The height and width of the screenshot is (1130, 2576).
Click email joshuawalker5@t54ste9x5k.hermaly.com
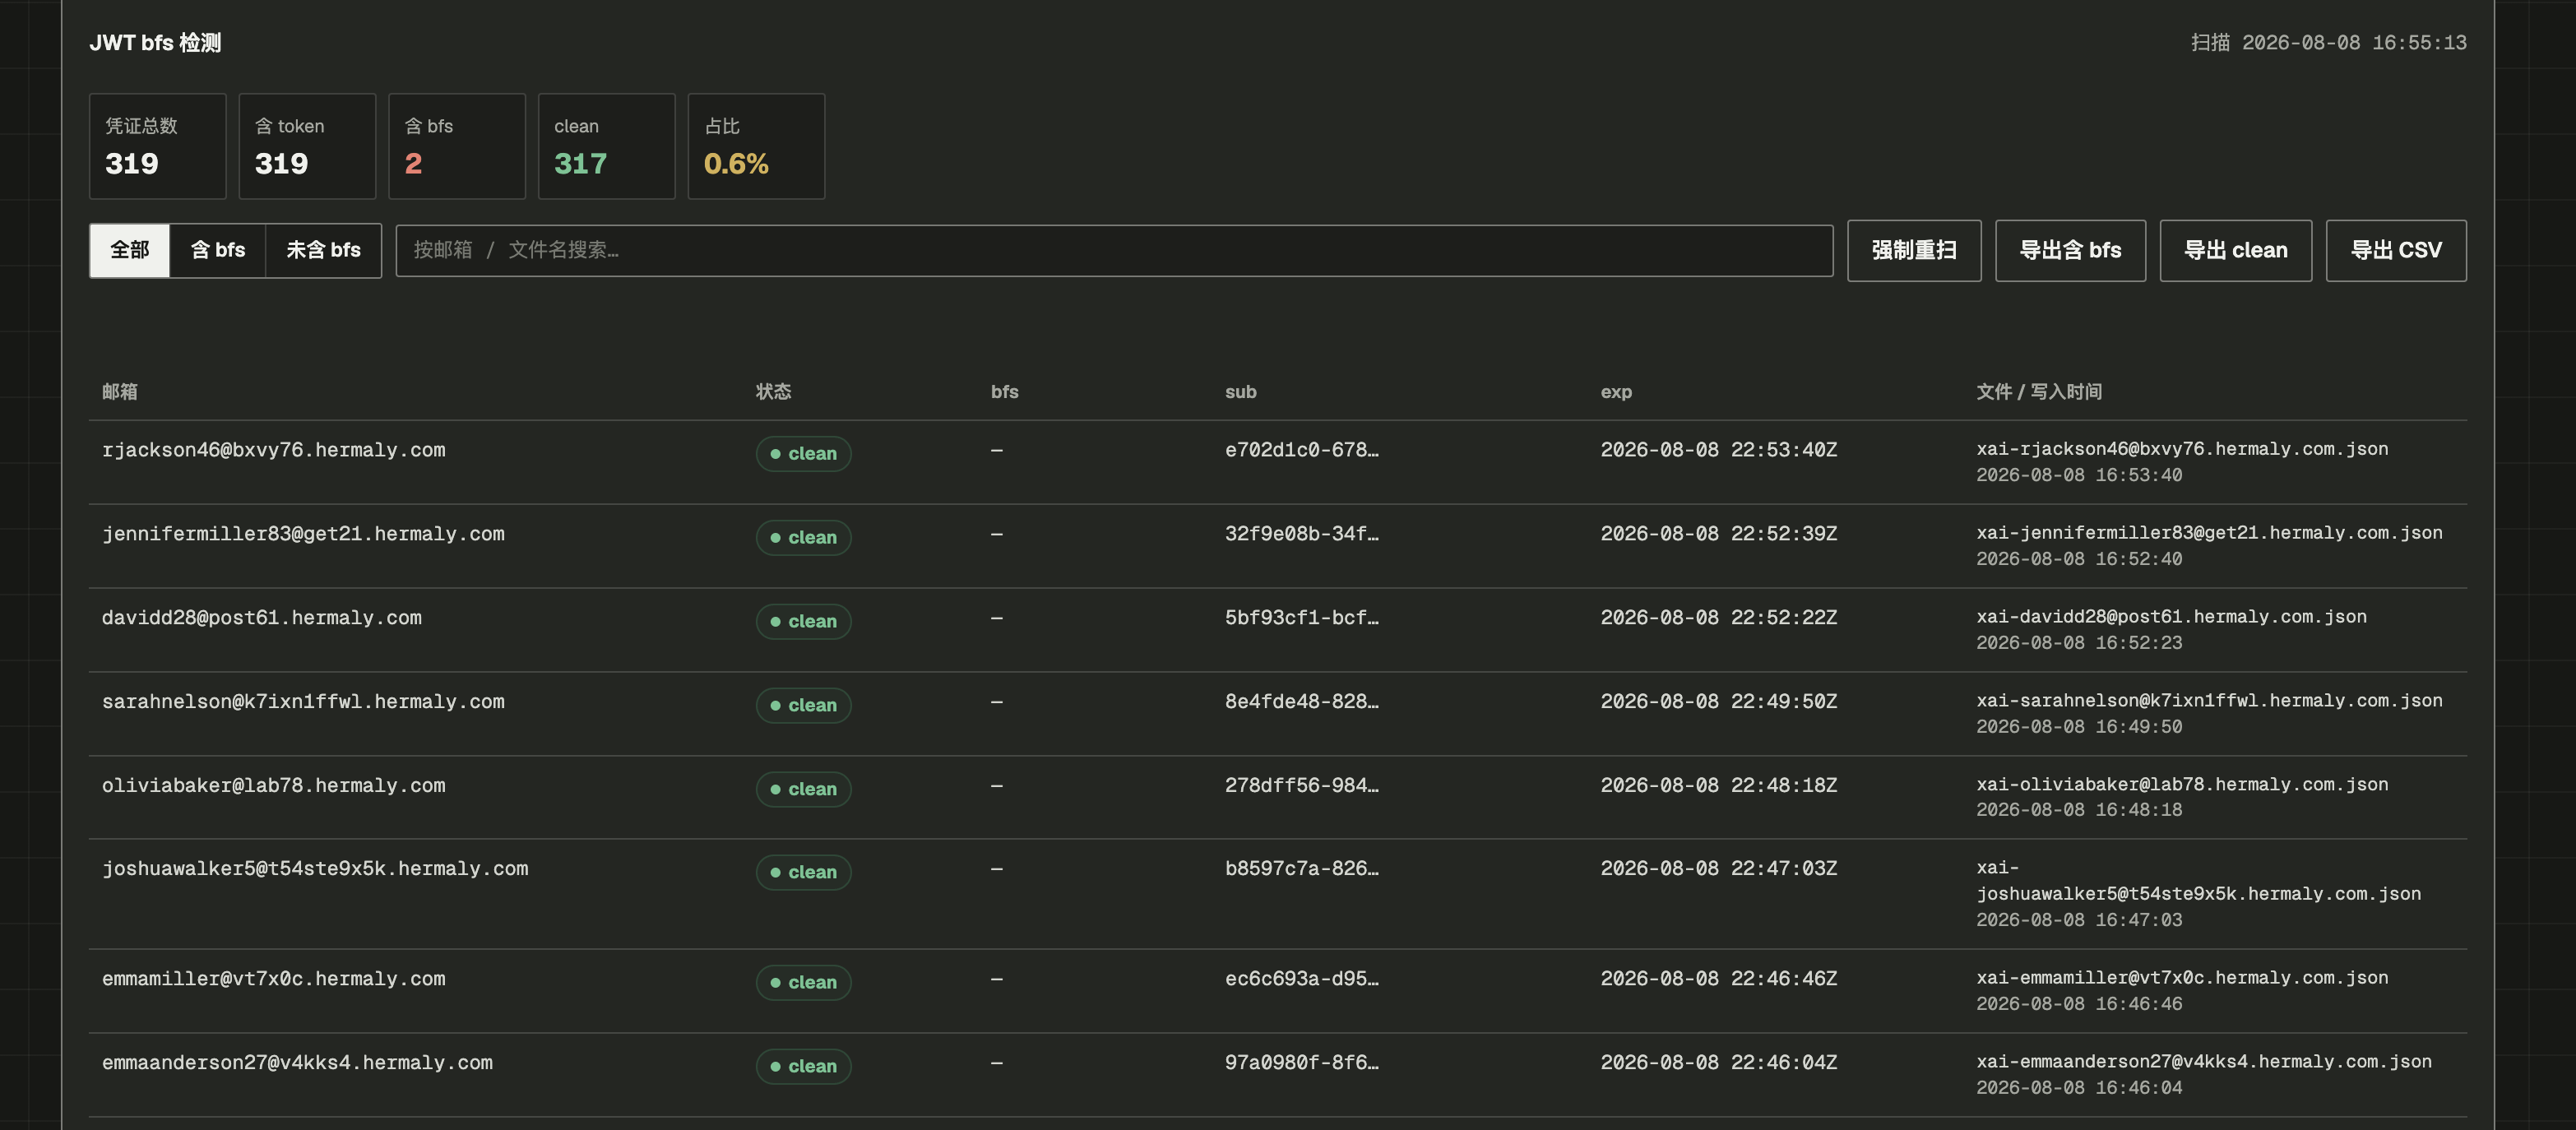[315, 869]
